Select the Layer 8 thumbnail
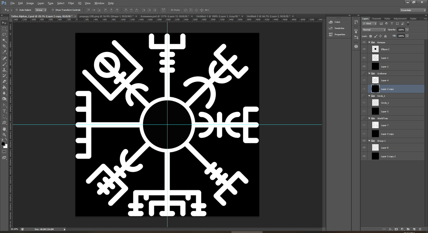The width and height of the screenshot is (428, 233). click(375, 148)
